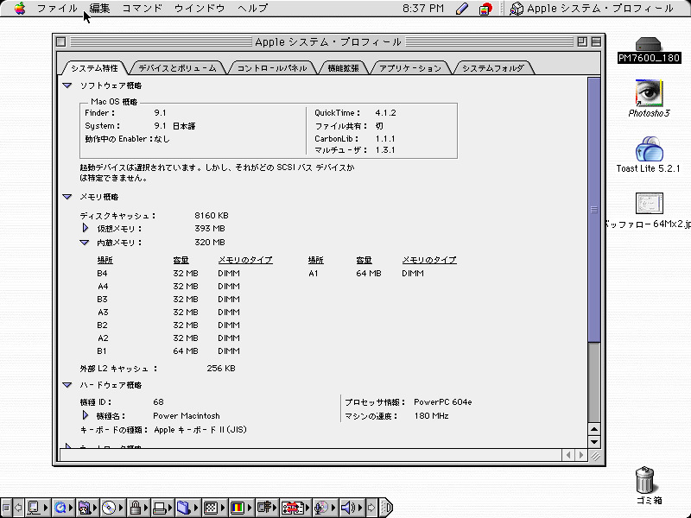Collapse the メモリ概略 section
The image size is (691, 518).
coord(67,197)
